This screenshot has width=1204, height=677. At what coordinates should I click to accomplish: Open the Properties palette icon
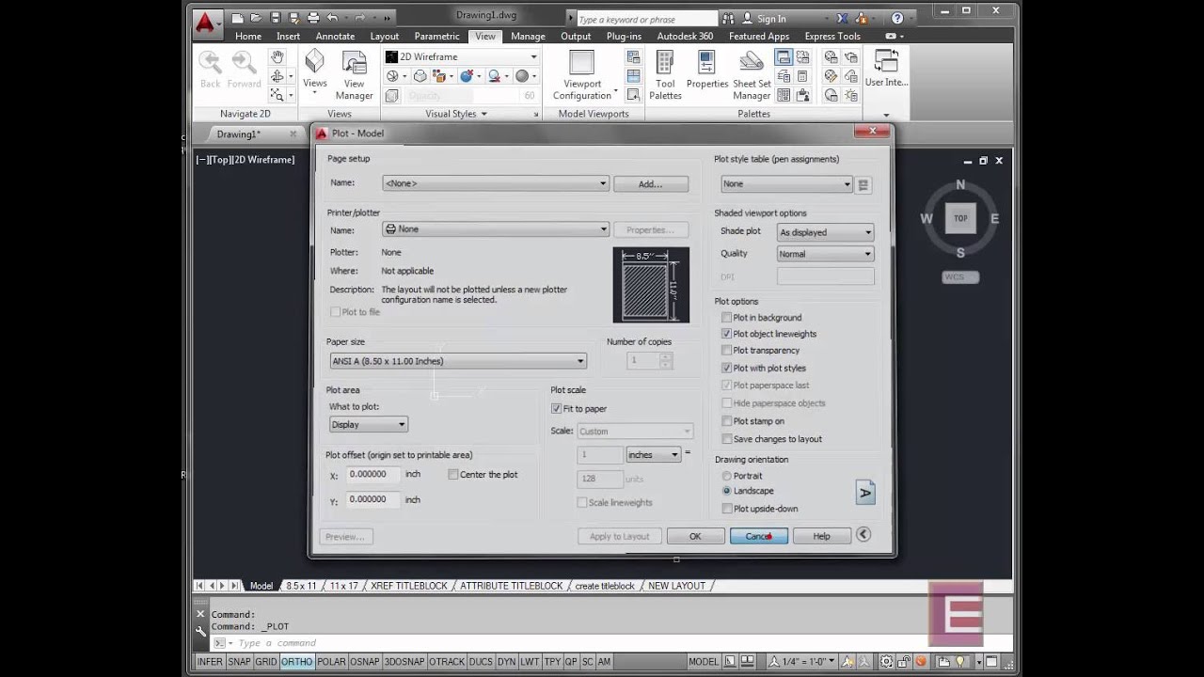(x=707, y=70)
